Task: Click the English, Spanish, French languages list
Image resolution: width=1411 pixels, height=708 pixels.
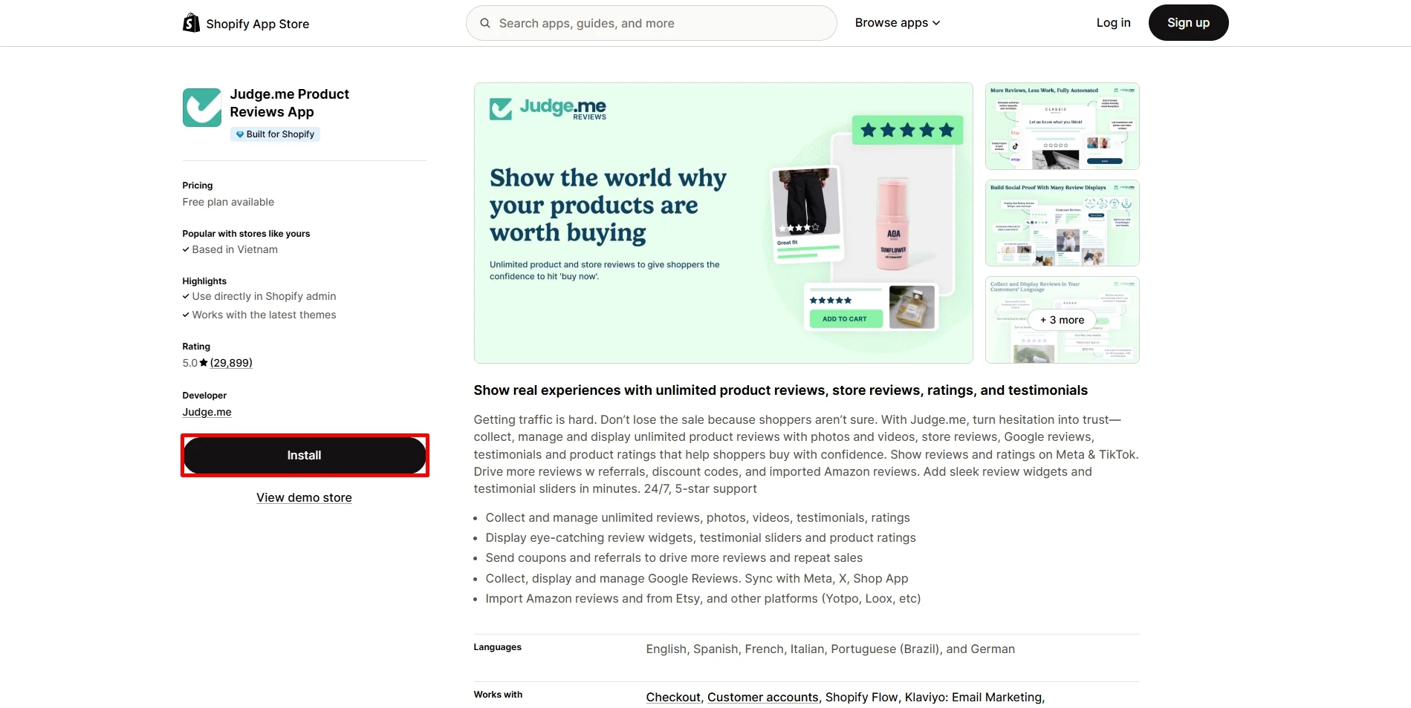Action: (x=830, y=649)
